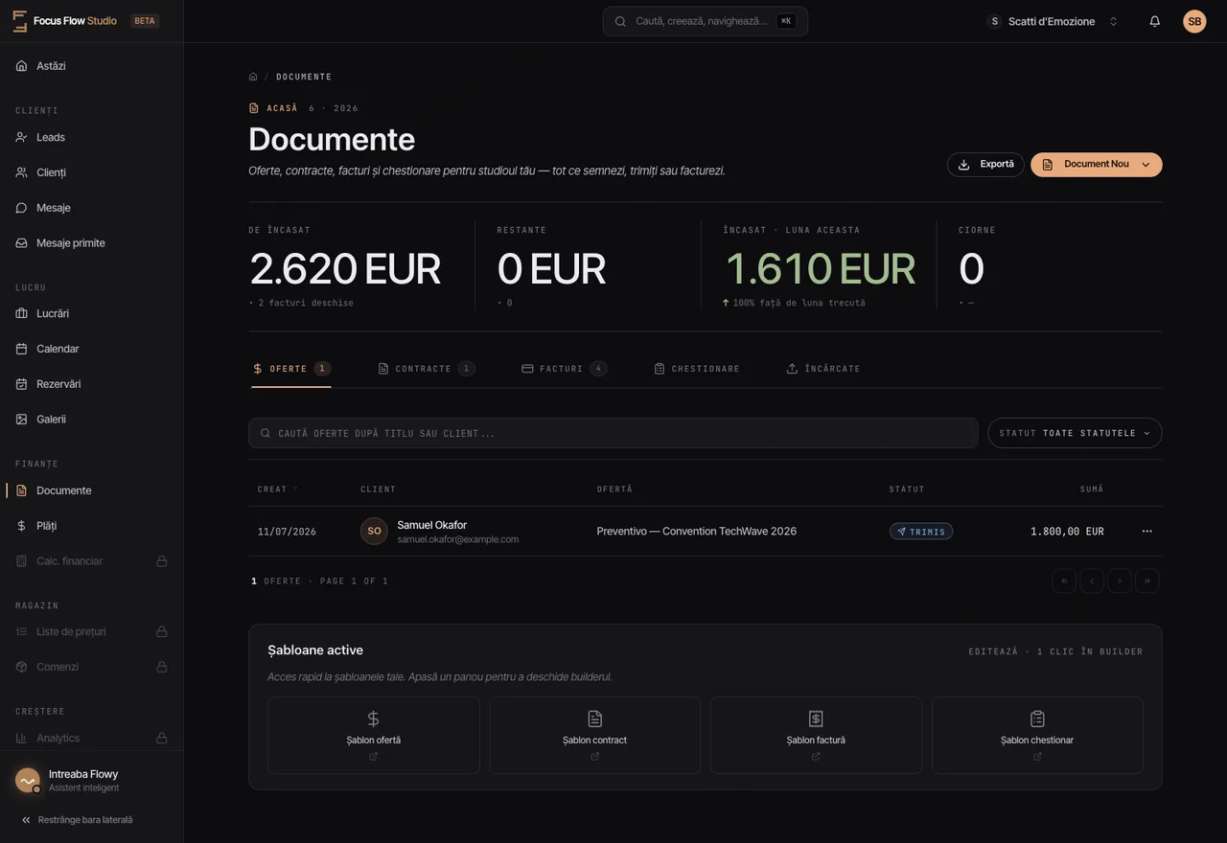Image resolution: width=1227 pixels, height=843 pixels.
Task: Click the Focus Flow Studio logo
Action: tap(64, 21)
